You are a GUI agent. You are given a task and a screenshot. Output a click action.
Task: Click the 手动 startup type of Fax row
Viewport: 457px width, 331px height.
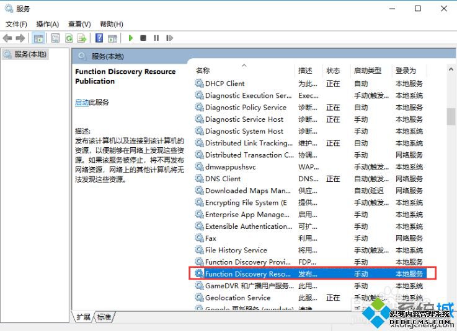361,239
